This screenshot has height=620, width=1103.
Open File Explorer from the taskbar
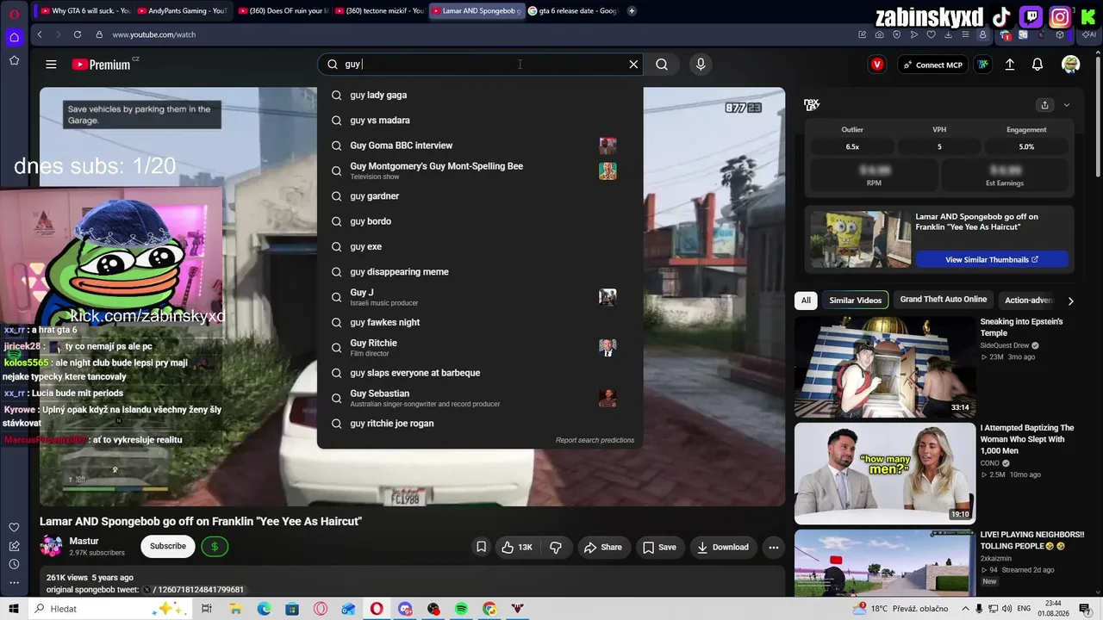pos(235,609)
